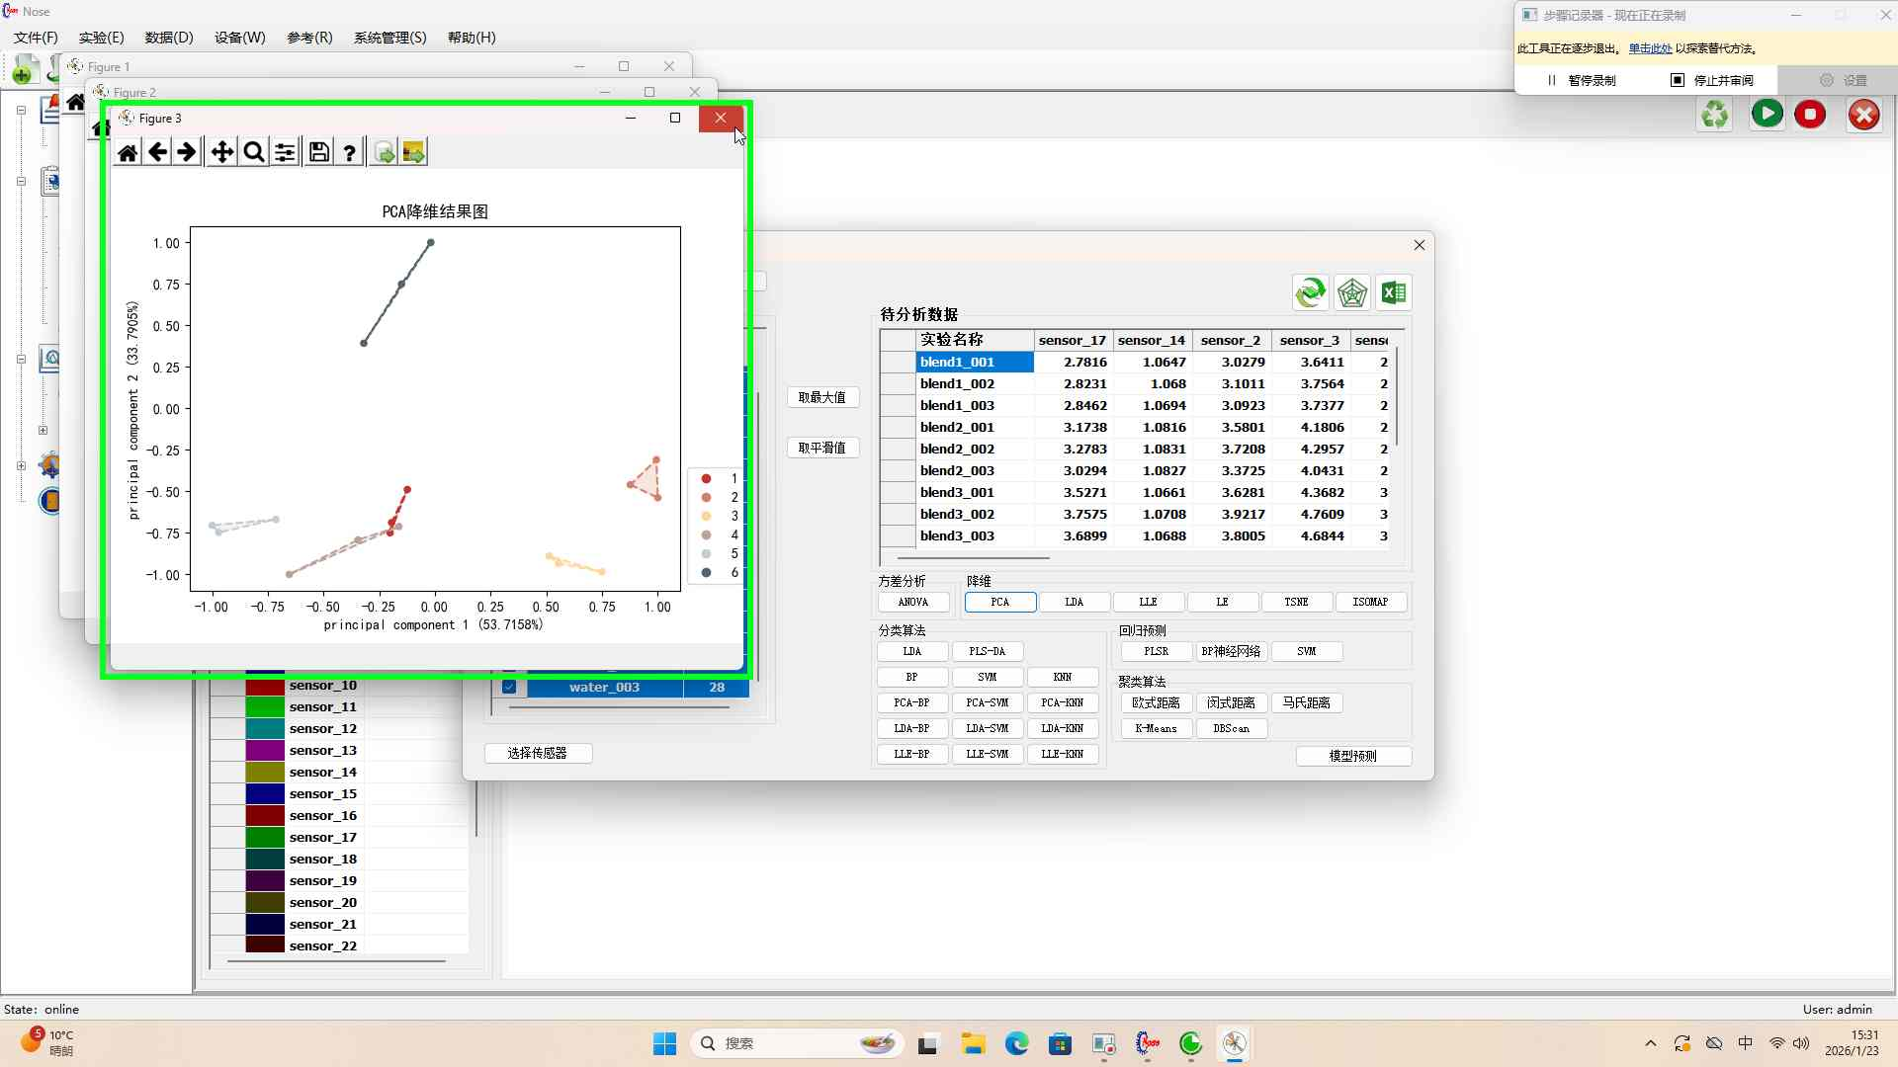Open the 设备(W) menu
This screenshot has height=1067, width=1898.
click(240, 38)
